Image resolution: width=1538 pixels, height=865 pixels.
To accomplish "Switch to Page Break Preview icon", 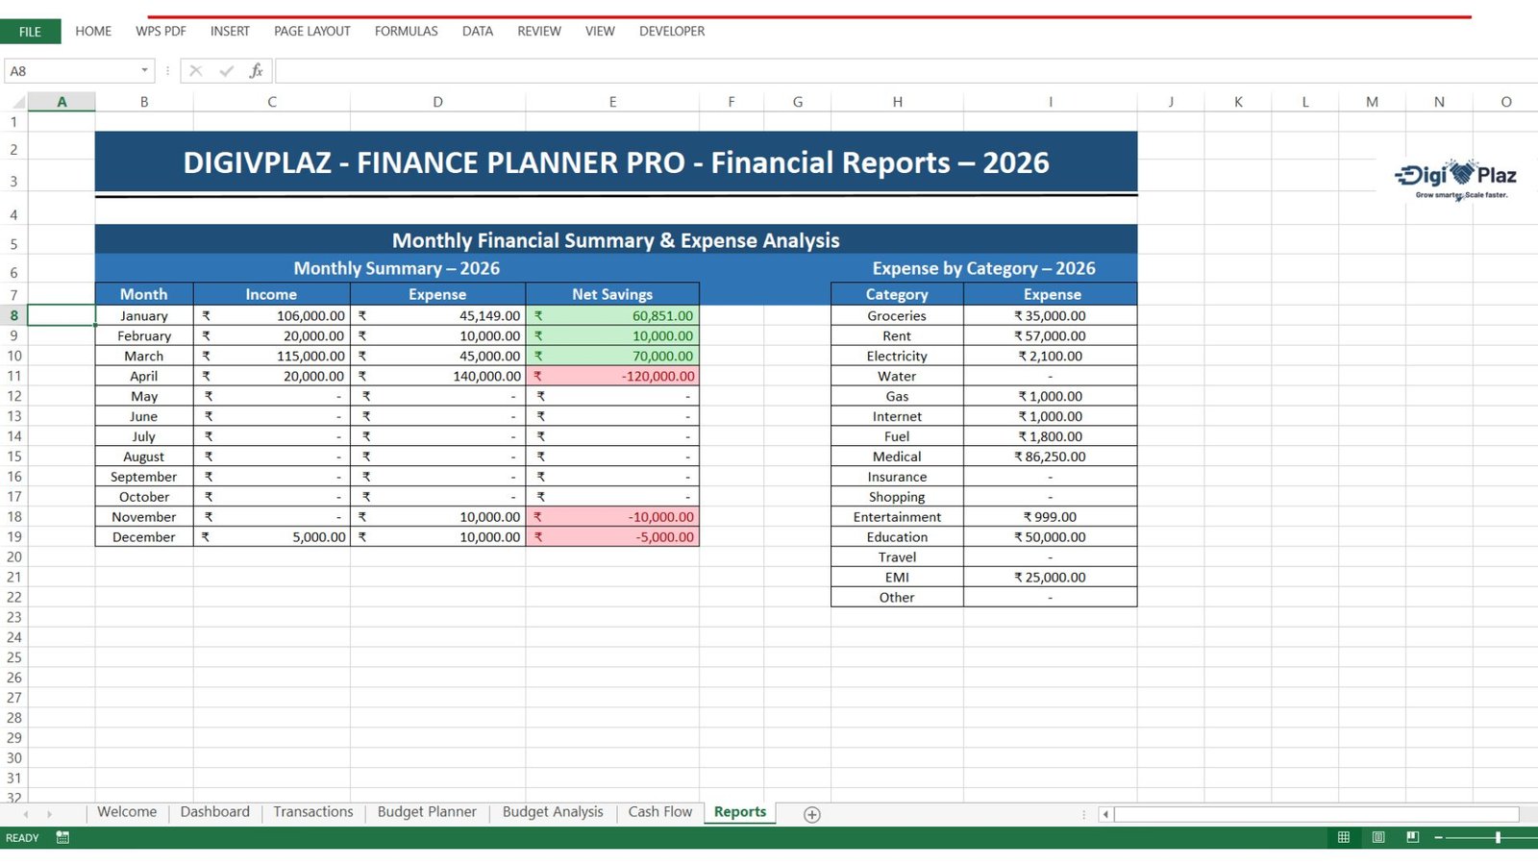I will coord(1412,838).
